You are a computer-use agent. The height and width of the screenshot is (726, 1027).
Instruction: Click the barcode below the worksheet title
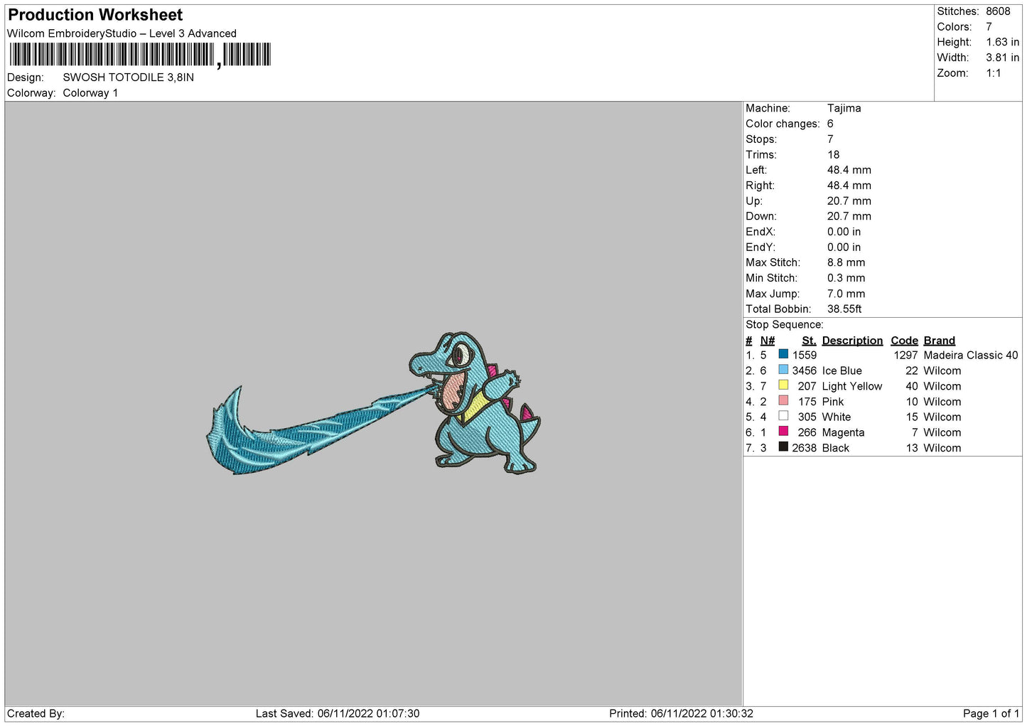(x=140, y=55)
